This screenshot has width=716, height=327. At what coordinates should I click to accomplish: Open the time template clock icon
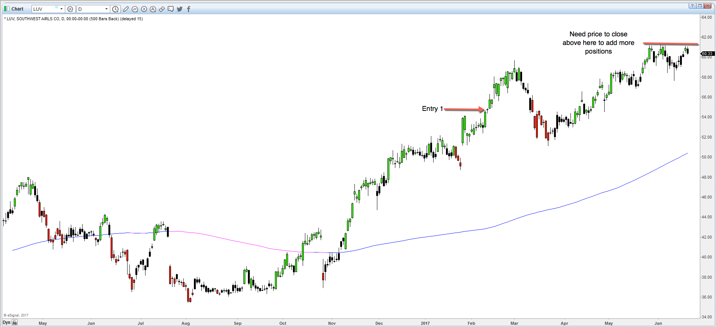click(x=116, y=9)
